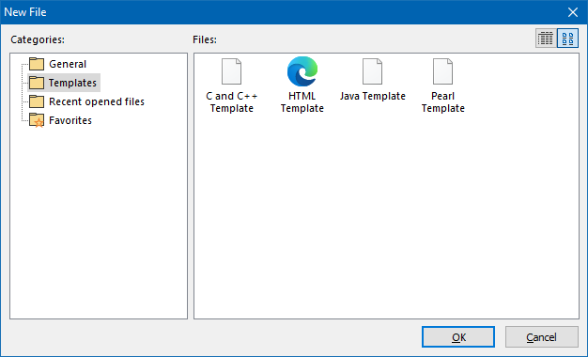Select the Pearl Template file icon

(442, 71)
